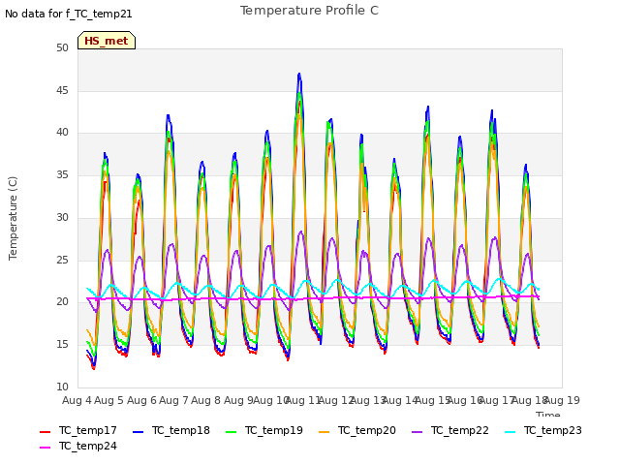Click the y-axis label 25

pyautogui.click(x=62, y=260)
